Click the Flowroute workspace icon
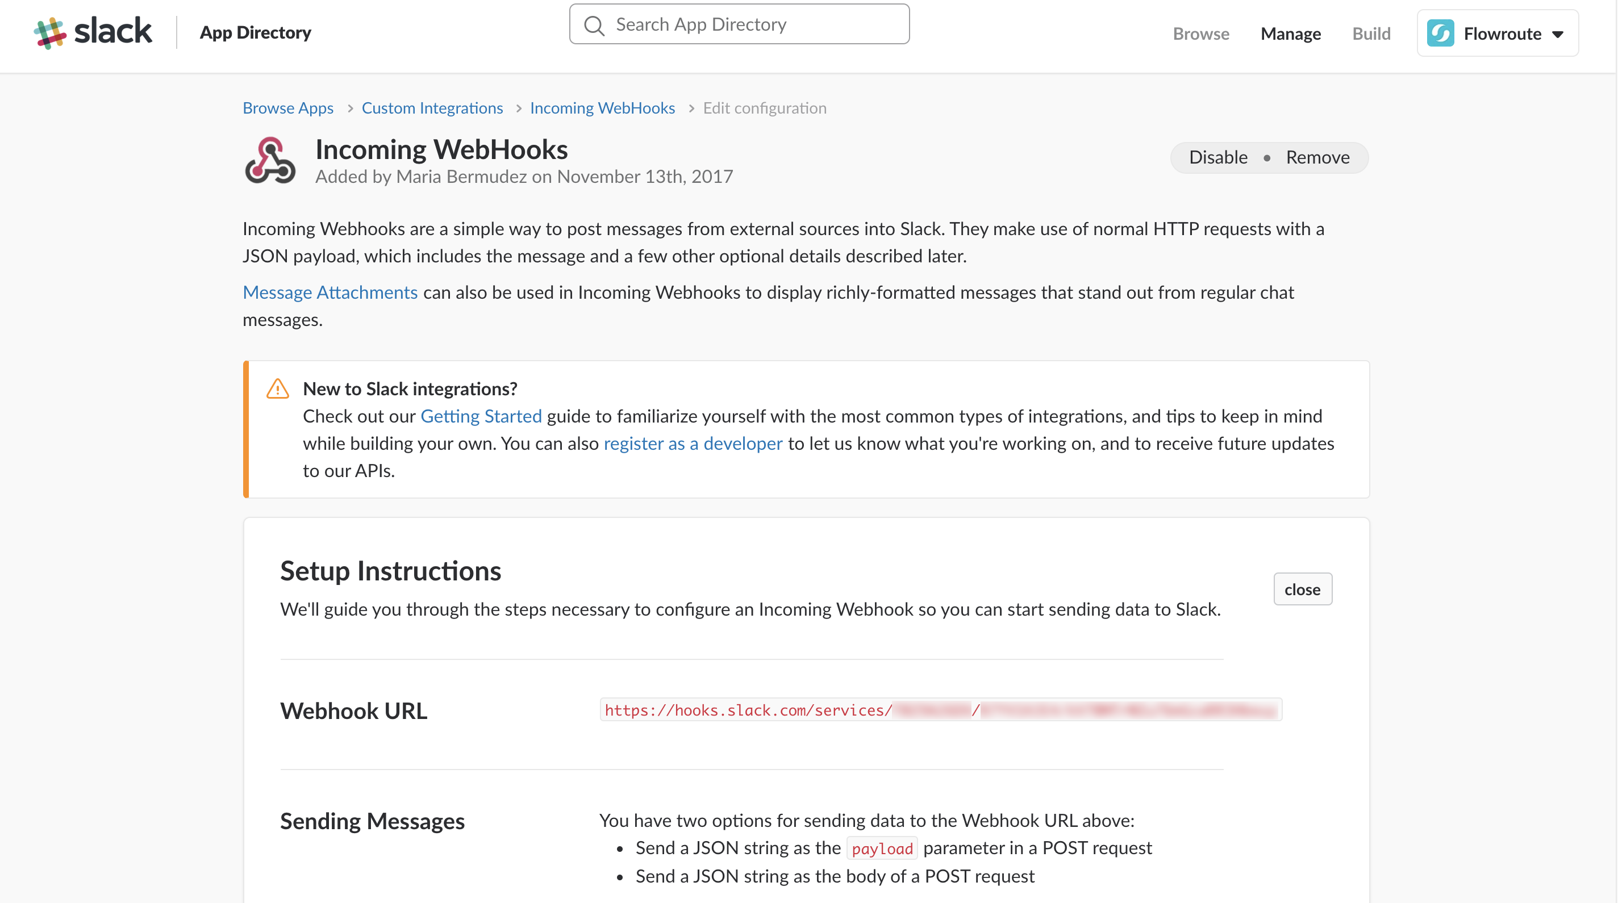1618x903 pixels. (x=1440, y=34)
